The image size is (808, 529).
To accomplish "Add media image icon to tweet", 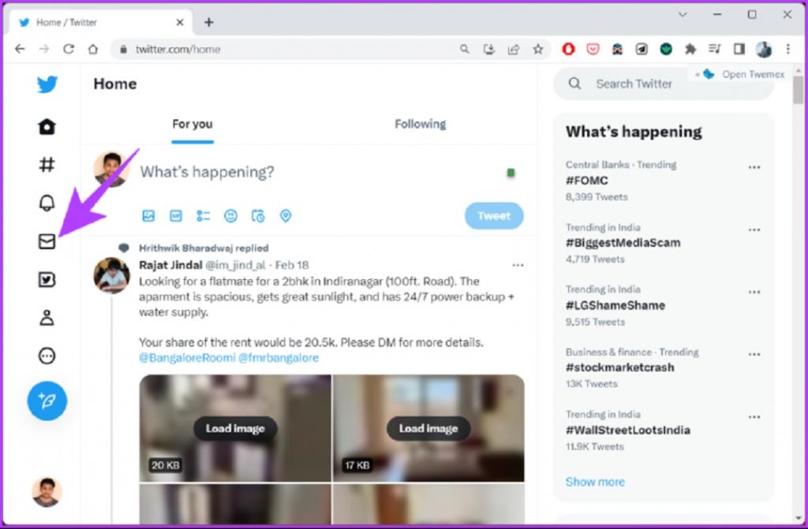I will pos(148,216).
